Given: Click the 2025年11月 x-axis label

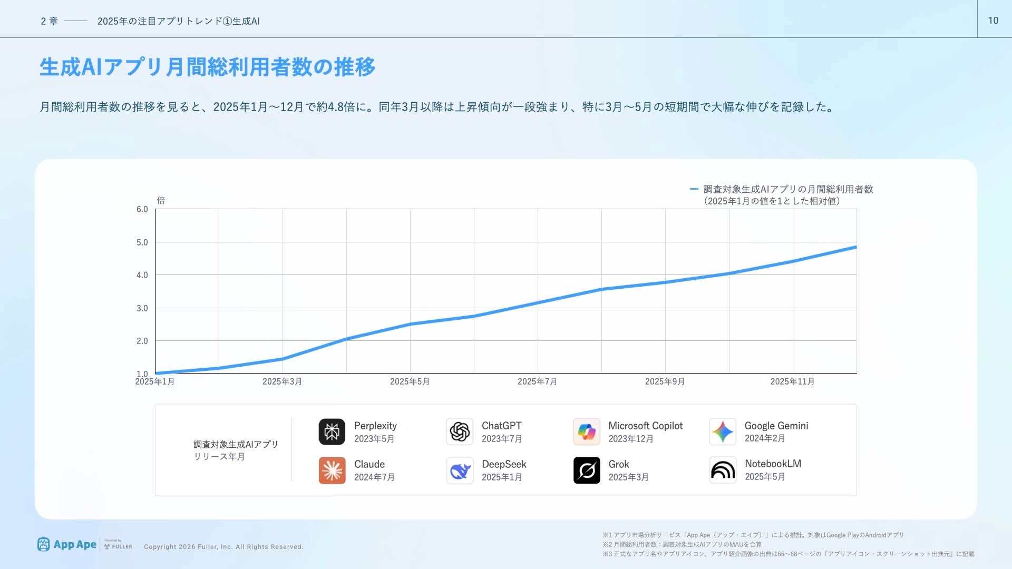Looking at the screenshot, I should [x=792, y=381].
